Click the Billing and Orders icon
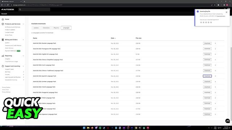232x130 pixels. [3, 40]
